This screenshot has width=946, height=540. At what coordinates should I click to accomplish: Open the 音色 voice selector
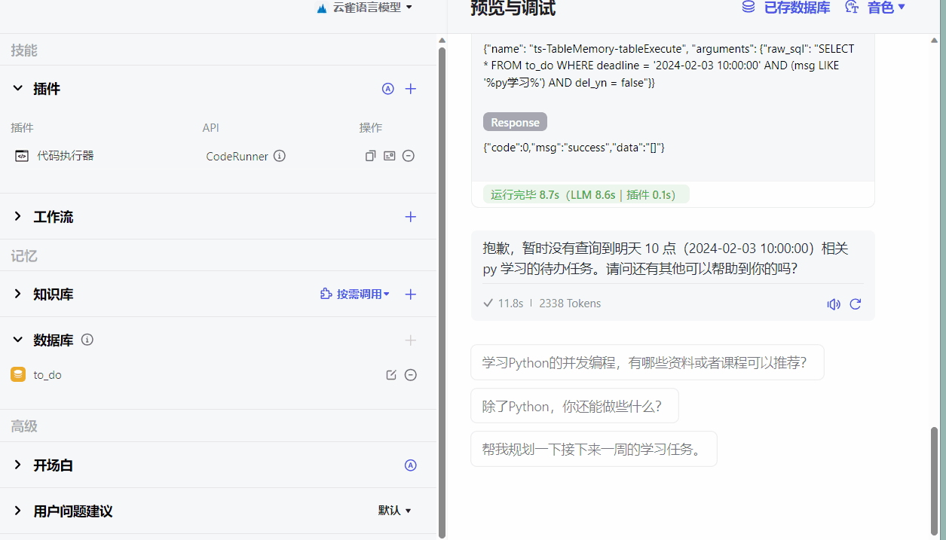tap(876, 8)
